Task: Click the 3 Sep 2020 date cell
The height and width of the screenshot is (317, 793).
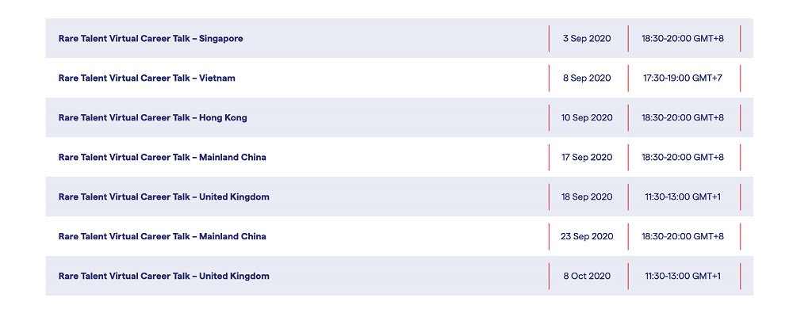Action: (587, 38)
